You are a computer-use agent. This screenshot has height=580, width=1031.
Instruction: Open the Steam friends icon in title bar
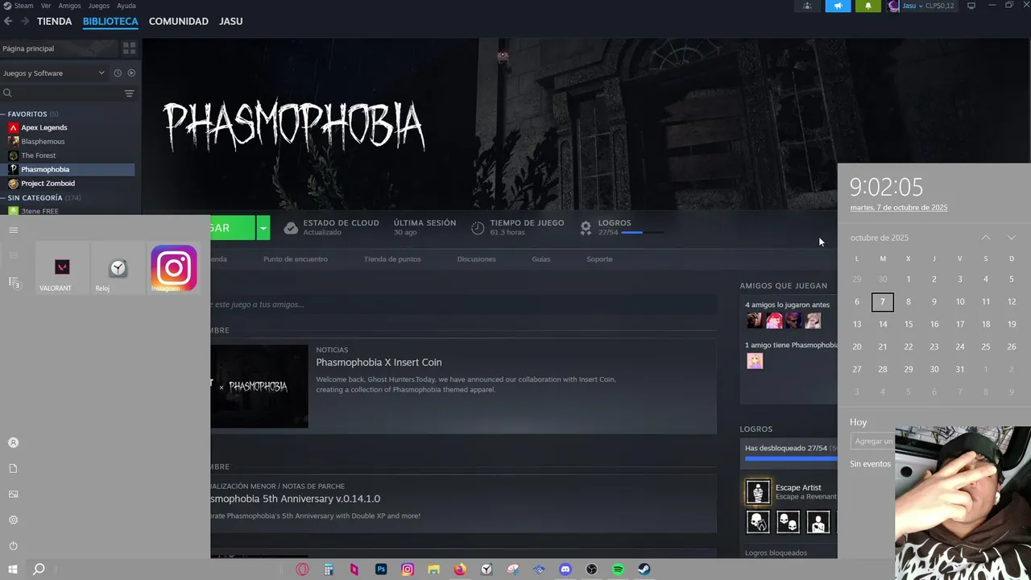pos(807,6)
